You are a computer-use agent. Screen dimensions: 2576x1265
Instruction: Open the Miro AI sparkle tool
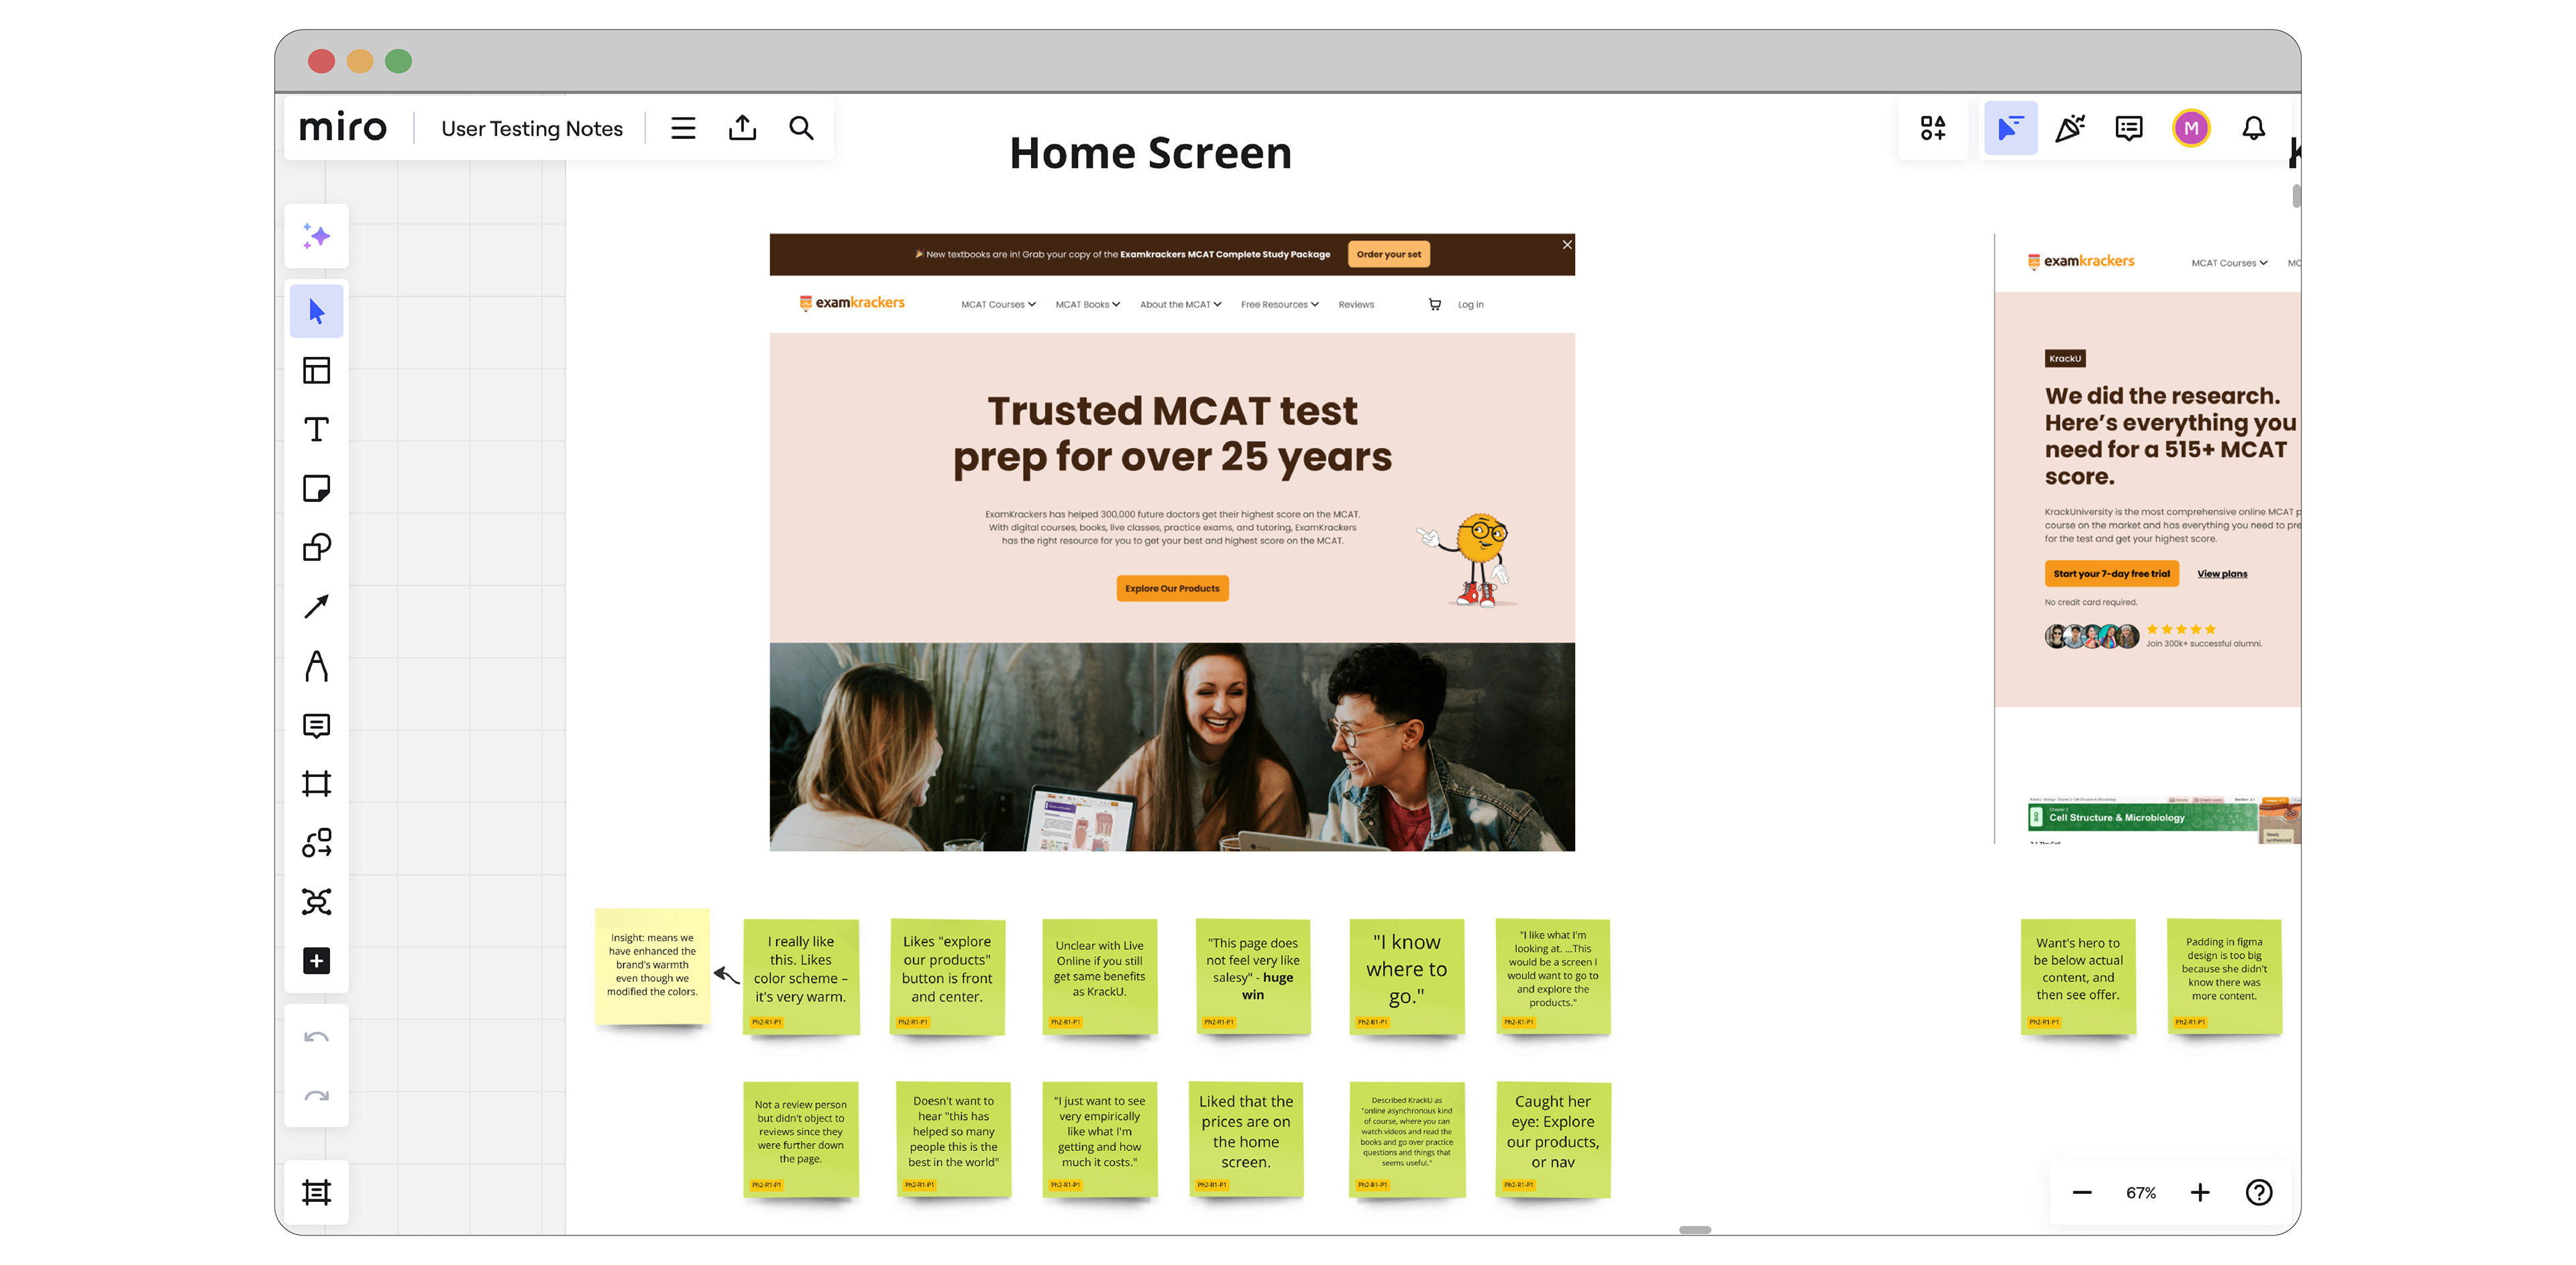[x=316, y=237]
